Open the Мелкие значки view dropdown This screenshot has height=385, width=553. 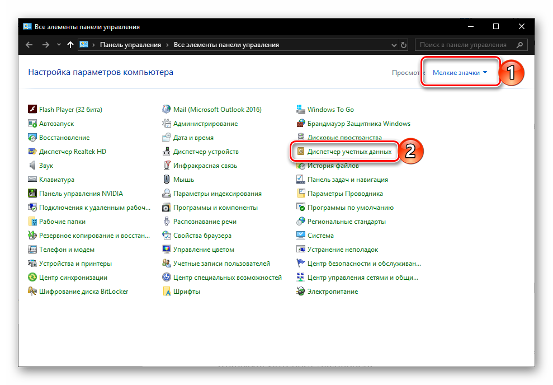pyautogui.click(x=460, y=73)
